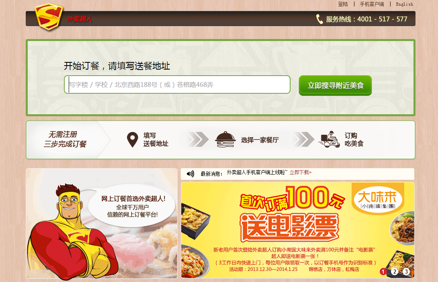The width and height of the screenshot is (438, 282).
Task: Click the delivery scooter icon
Action: pos(329,139)
